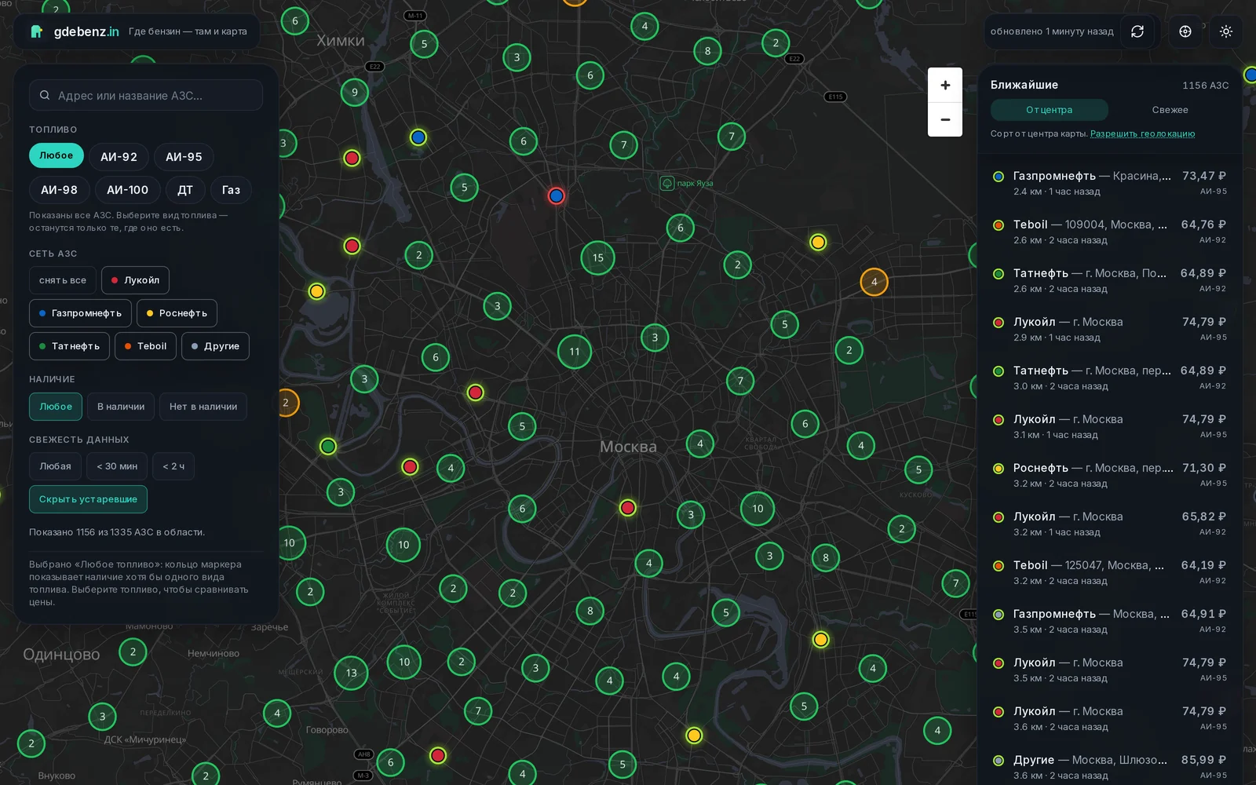Click Скрыть устаревшие button
The image size is (1256, 785).
pyautogui.click(x=88, y=499)
